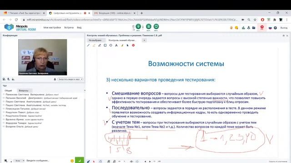Open the polls bar chart icon

coord(243,28)
